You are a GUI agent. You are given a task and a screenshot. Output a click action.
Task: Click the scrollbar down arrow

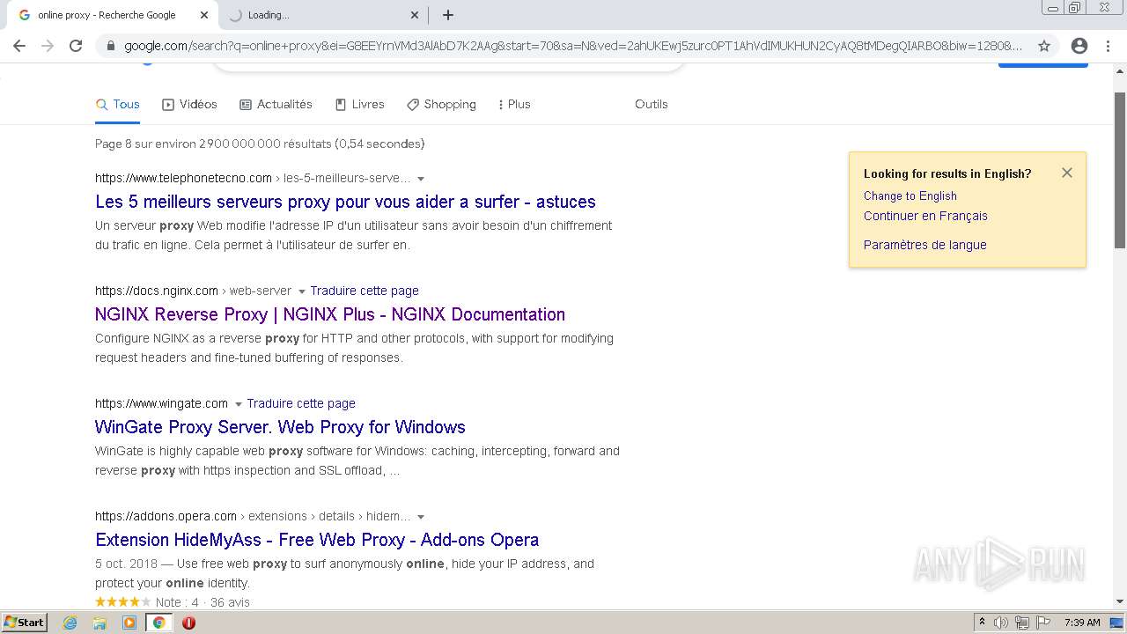(1120, 601)
